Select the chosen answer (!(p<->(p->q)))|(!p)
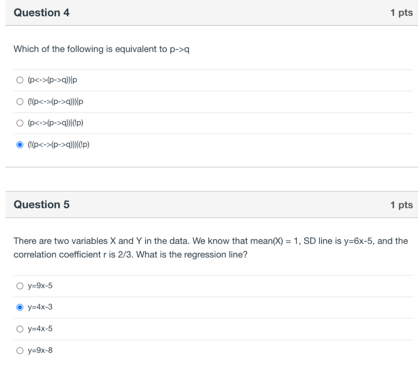Screen dimensions: 418x371 click(19, 144)
